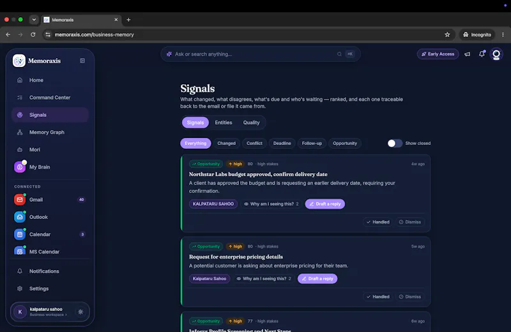Expand the Business workspace switcher
The height and width of the screenshot is (332, 511).
49,315
